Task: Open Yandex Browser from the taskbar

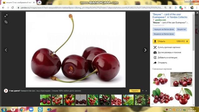Action: pos(13,109)
